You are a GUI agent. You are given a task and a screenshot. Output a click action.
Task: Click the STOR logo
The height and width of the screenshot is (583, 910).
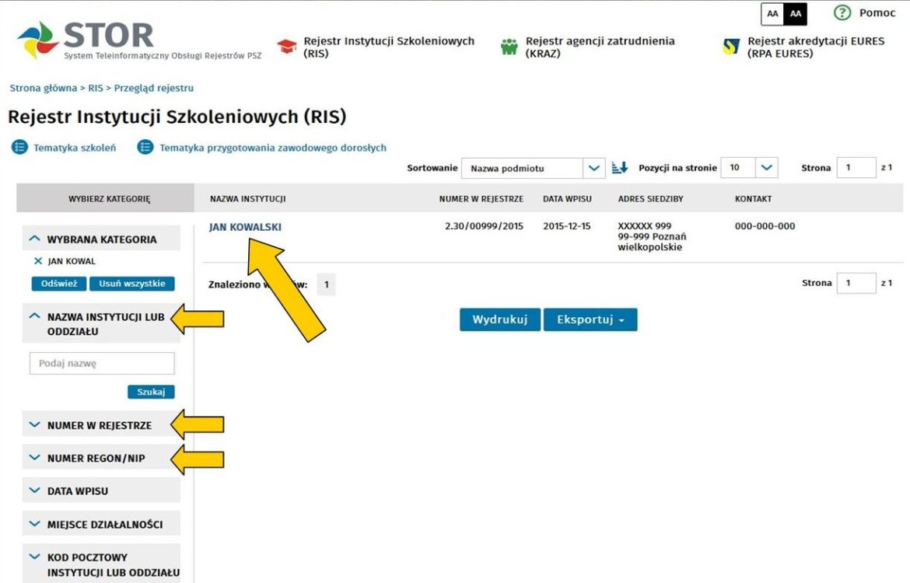tap(139, 40)
